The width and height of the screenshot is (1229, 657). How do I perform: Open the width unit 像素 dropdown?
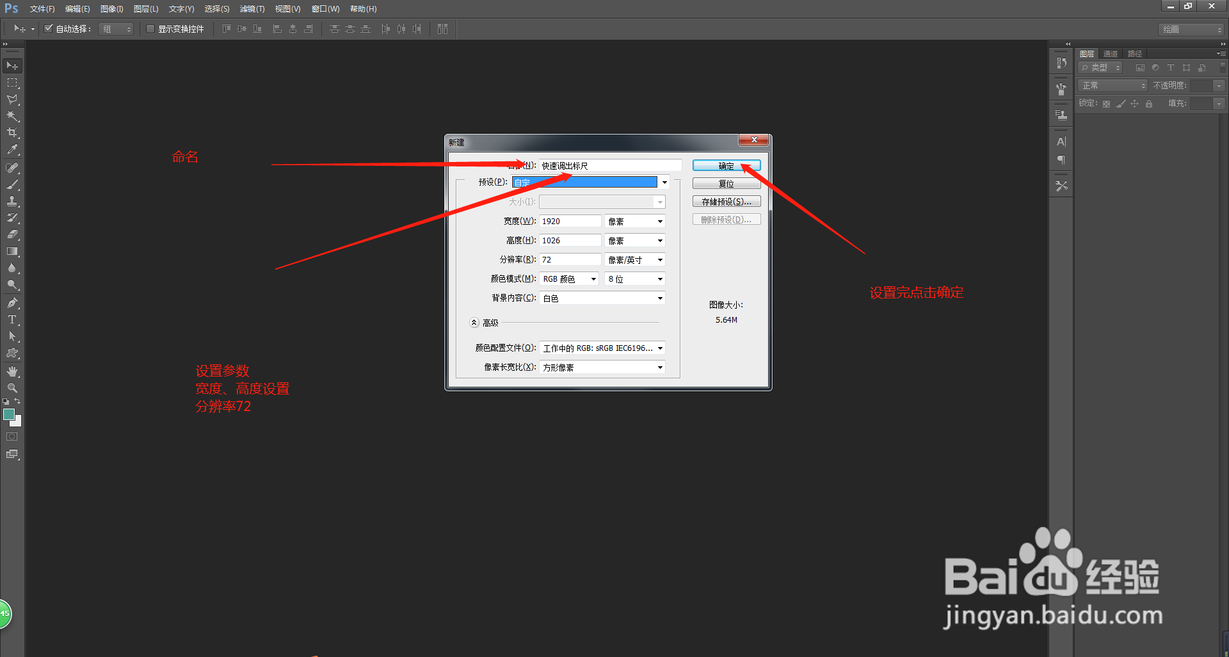tap(634, 222)
